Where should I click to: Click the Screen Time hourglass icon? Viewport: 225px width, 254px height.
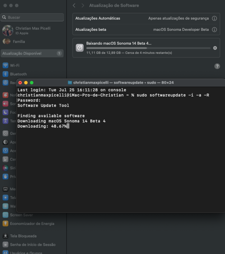click(x=5, y=121)
